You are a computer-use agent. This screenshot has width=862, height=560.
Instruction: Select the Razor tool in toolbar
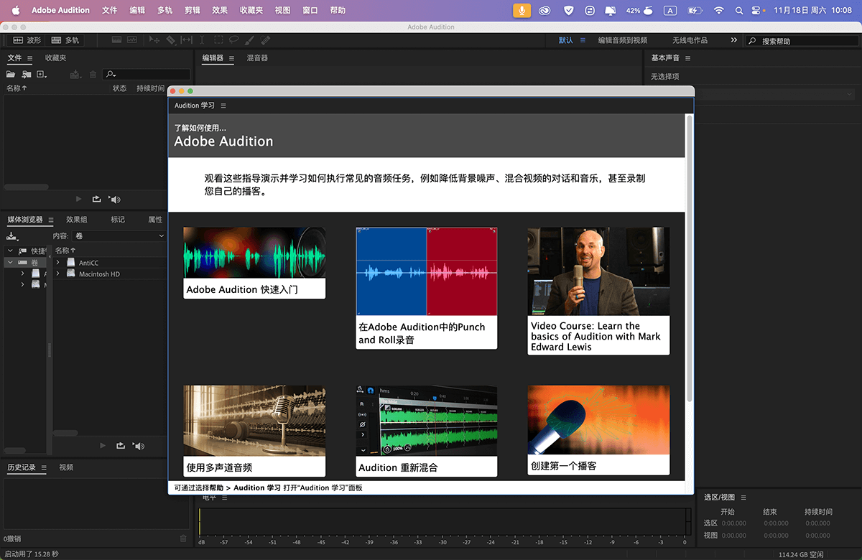[170, 40]
